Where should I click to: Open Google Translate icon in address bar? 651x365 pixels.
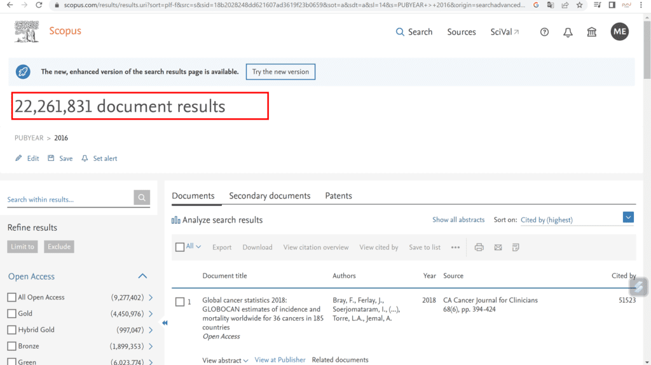(551, 5)
